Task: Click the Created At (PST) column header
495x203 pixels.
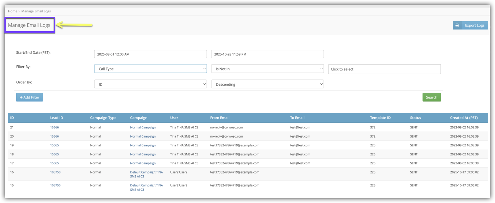Action: (463, 118)
